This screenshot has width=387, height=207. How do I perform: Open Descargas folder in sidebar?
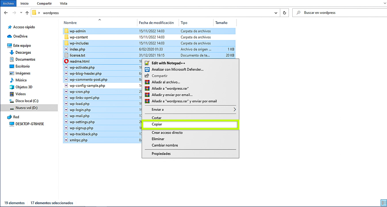coord(23,52)
